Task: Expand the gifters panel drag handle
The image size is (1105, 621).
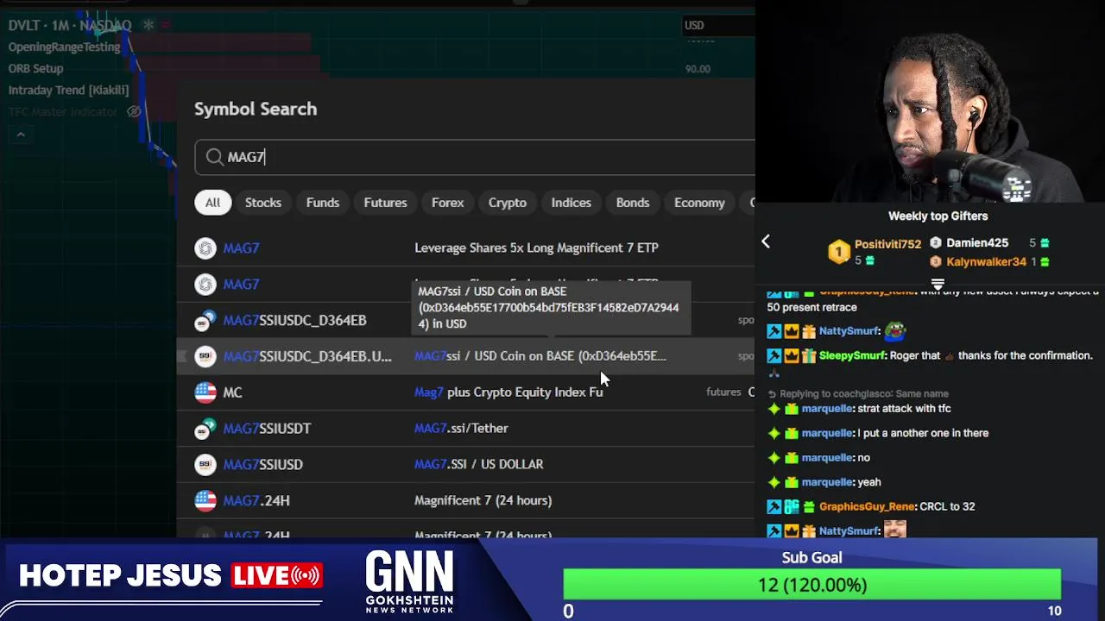Action: click(x=938, y=283)
